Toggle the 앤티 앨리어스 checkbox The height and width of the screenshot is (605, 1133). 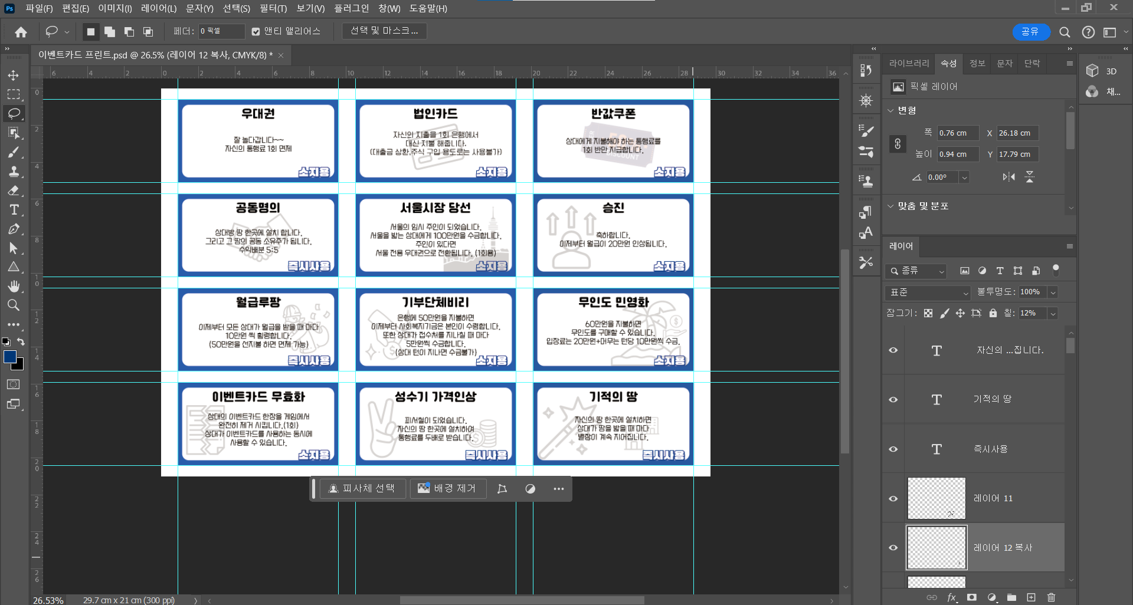256,31
